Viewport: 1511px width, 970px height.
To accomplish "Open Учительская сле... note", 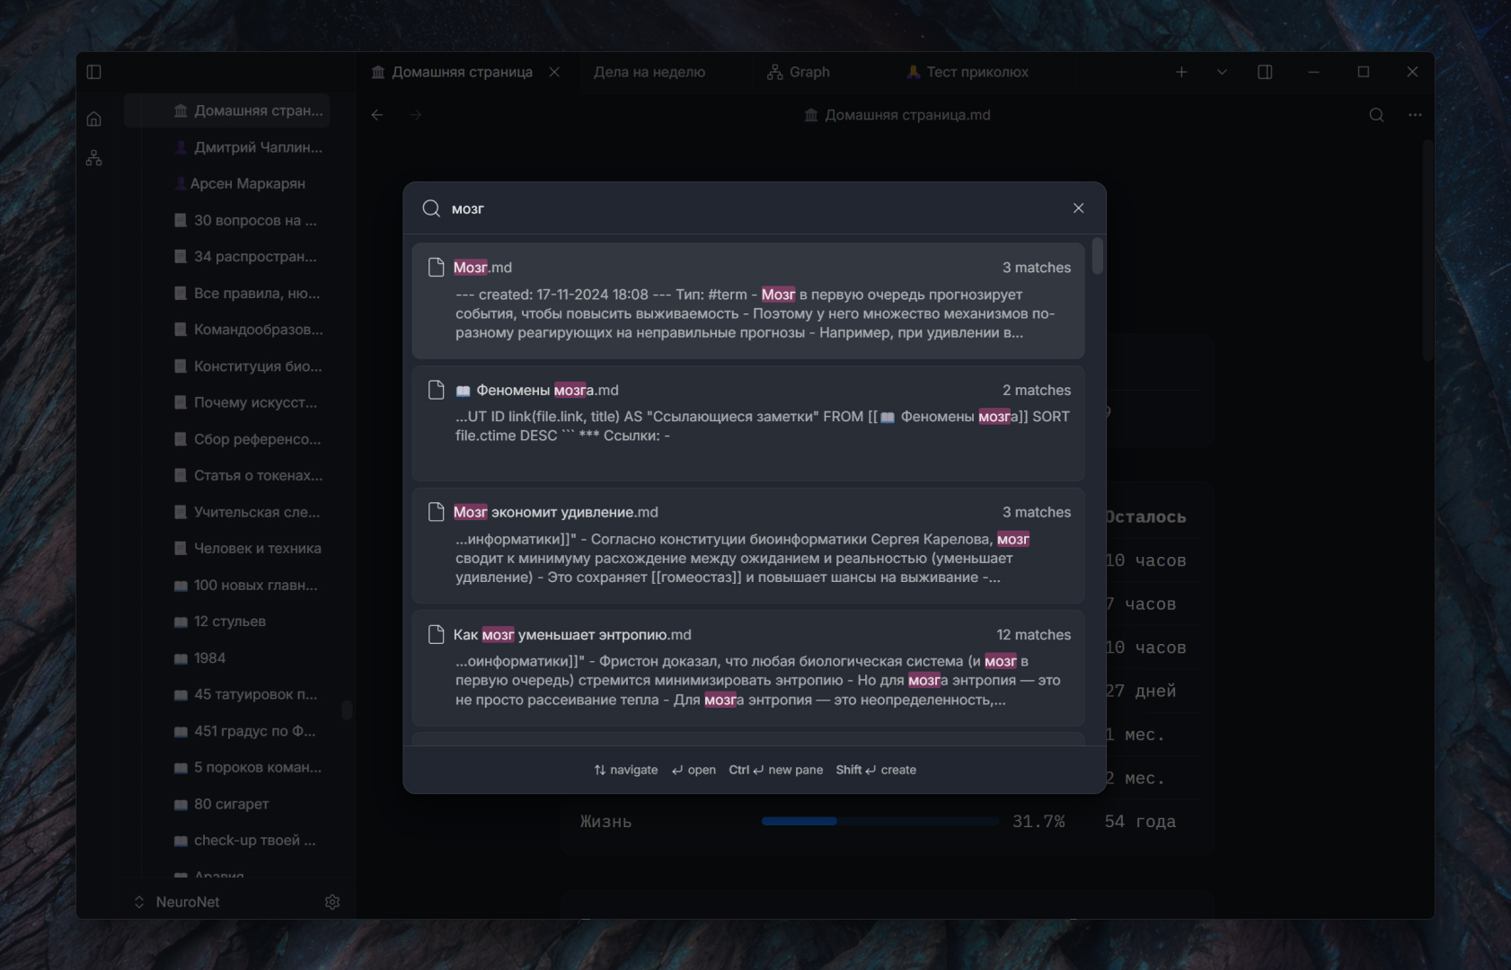I will [248, 512].
